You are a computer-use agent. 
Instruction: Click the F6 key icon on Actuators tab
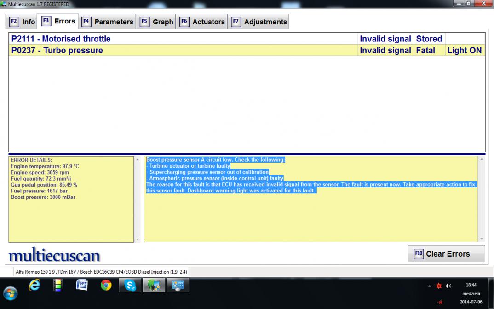coord(184,22)
